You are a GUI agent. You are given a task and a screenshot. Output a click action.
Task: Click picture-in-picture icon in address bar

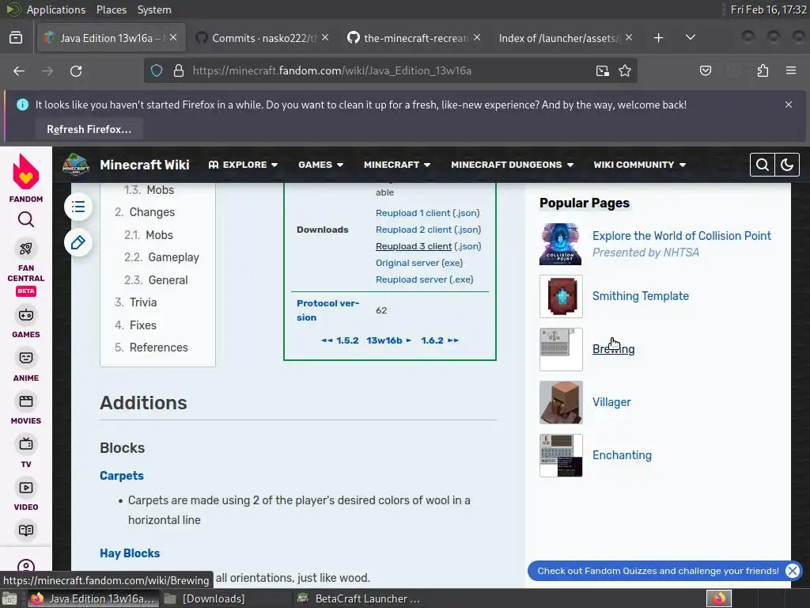pyautogui.click(x=602, y=70)
